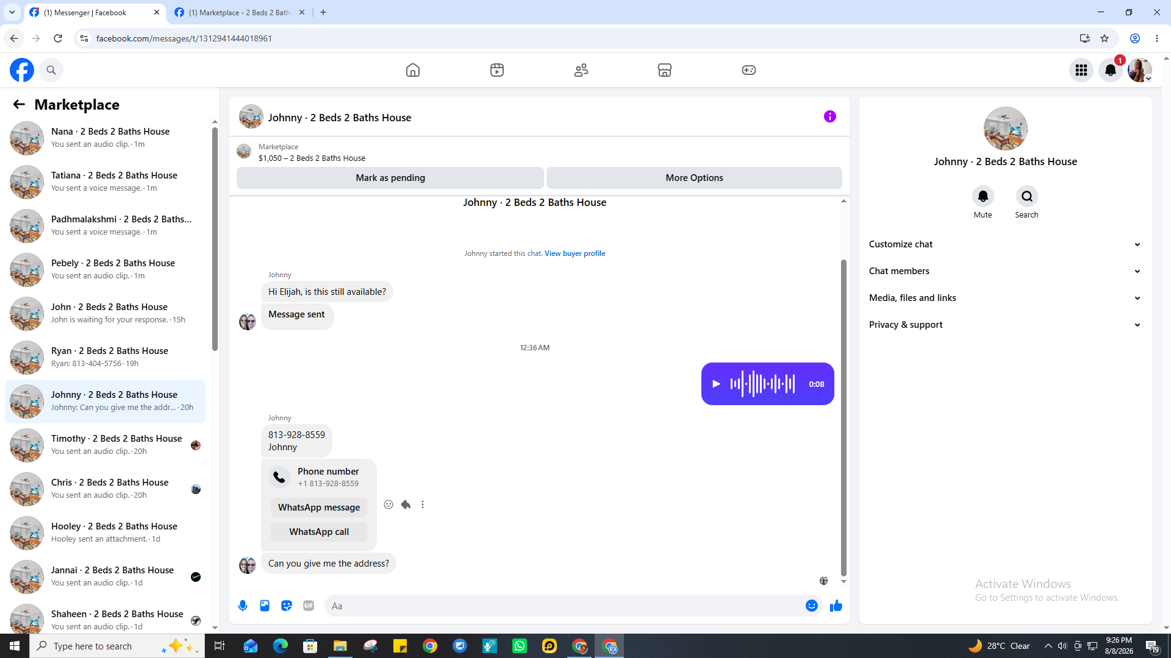Expand Customize chat section
The image size is (1171, 658).
click(1005, 244)
